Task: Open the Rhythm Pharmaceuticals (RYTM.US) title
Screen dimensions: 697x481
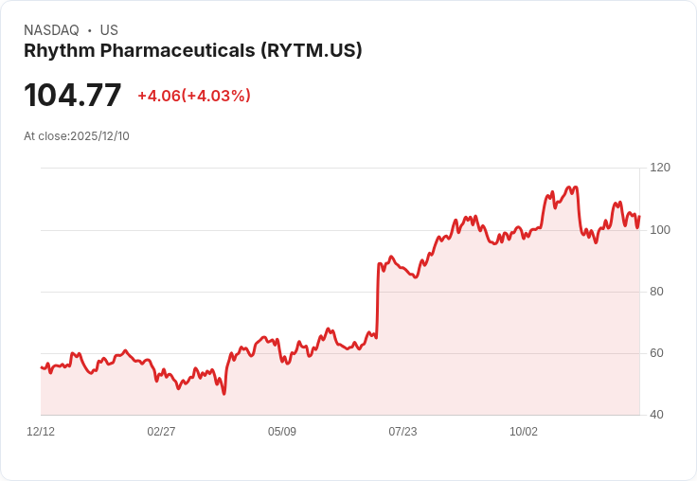Action: [193, 51]
